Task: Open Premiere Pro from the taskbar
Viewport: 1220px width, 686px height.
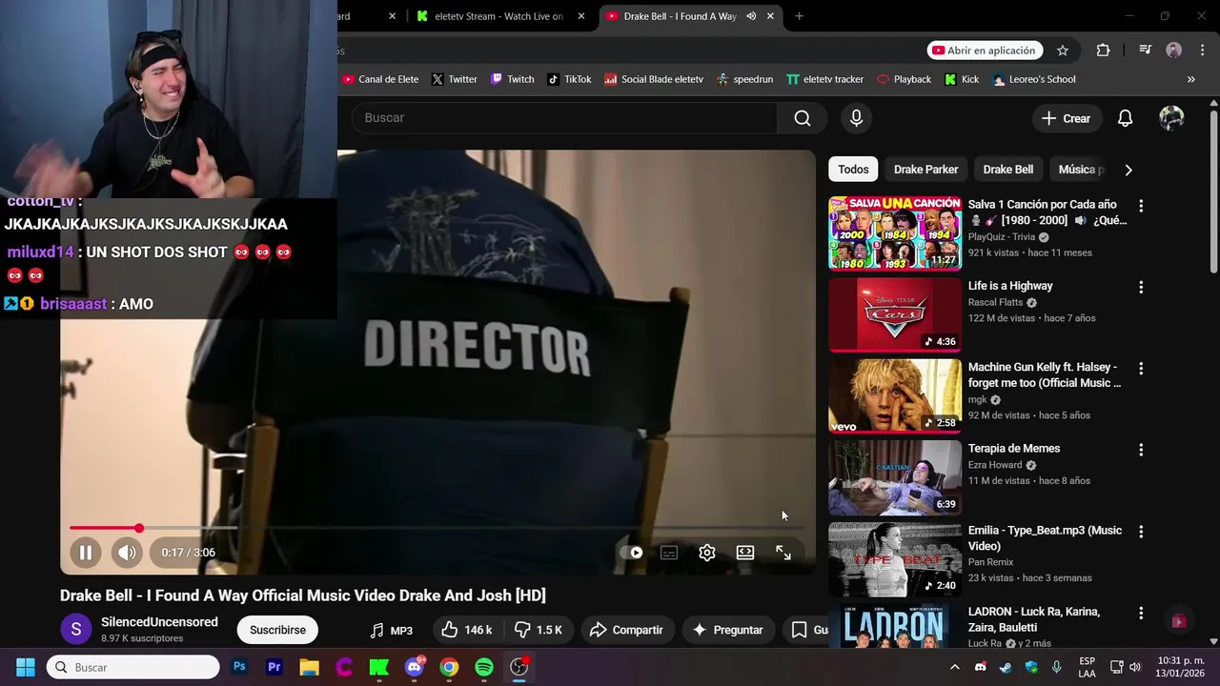Action: click(274, 667)
